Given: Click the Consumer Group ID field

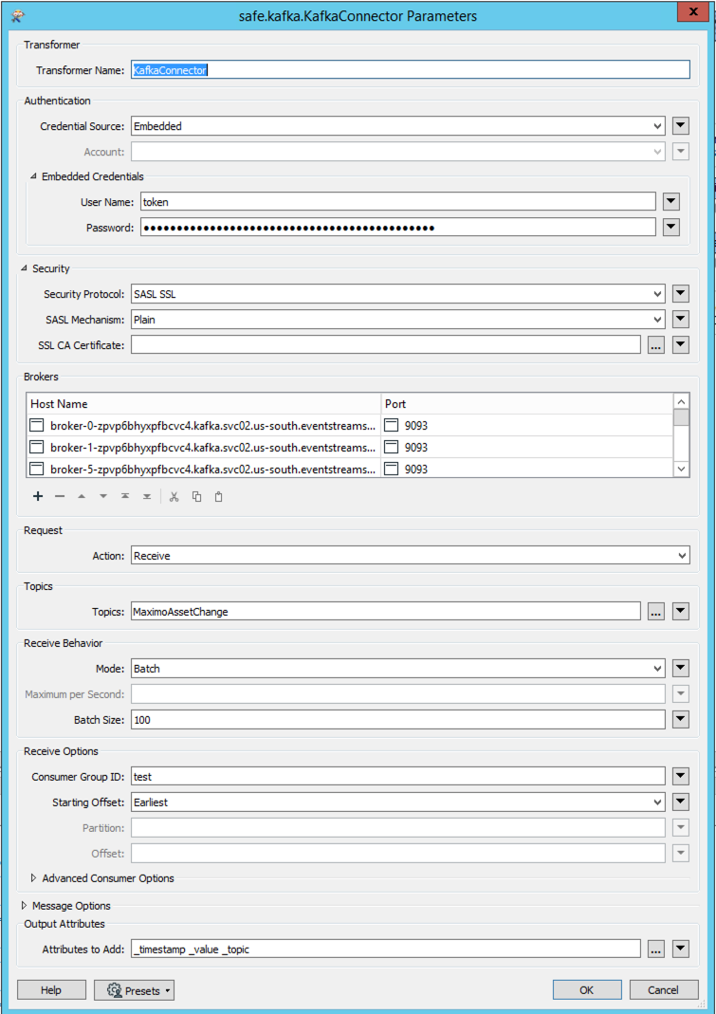Looking at the screenshot, I should pyautogui.click(x=397, y=777).
